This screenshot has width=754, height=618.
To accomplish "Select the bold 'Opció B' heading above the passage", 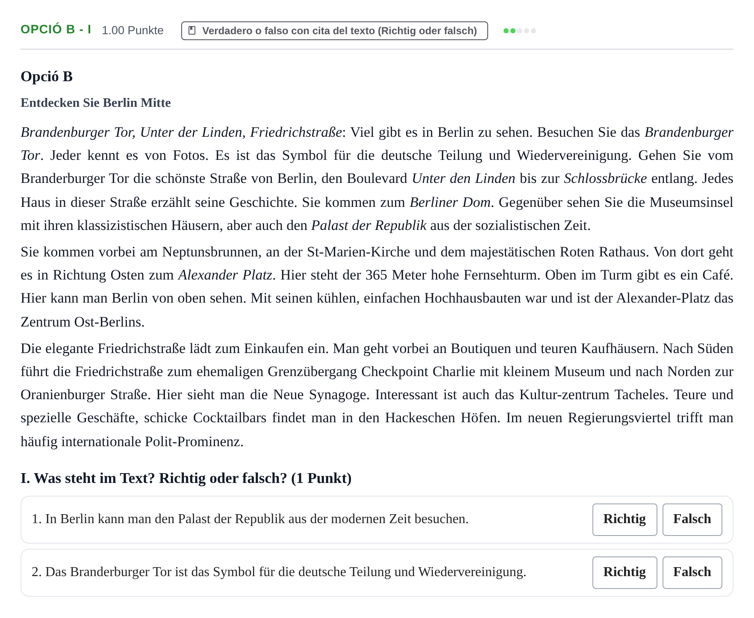I will point(47,77).
